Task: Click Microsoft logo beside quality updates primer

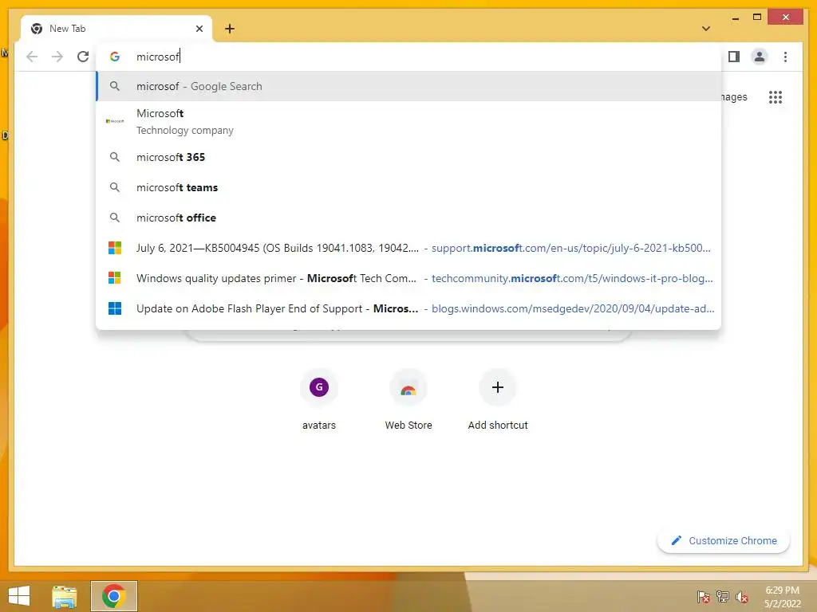Action: point(115,278)
